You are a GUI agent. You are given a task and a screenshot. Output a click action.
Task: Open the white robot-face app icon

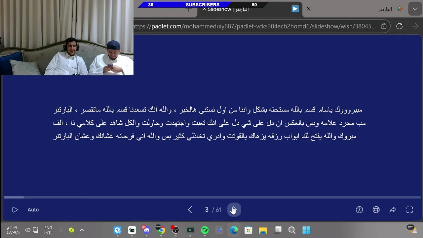[x=132, y=230]
